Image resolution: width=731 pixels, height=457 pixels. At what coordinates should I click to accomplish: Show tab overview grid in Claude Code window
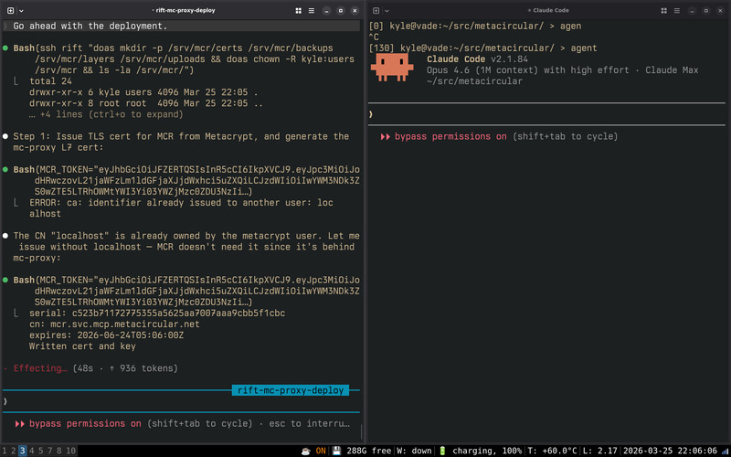pos(664,10)
